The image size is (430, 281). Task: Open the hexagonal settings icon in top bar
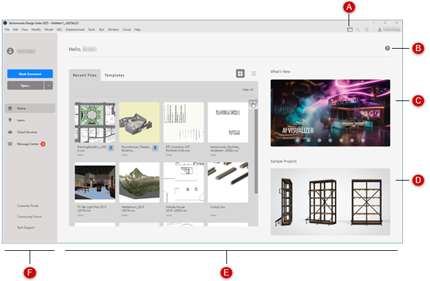click(x=366, y=30)
